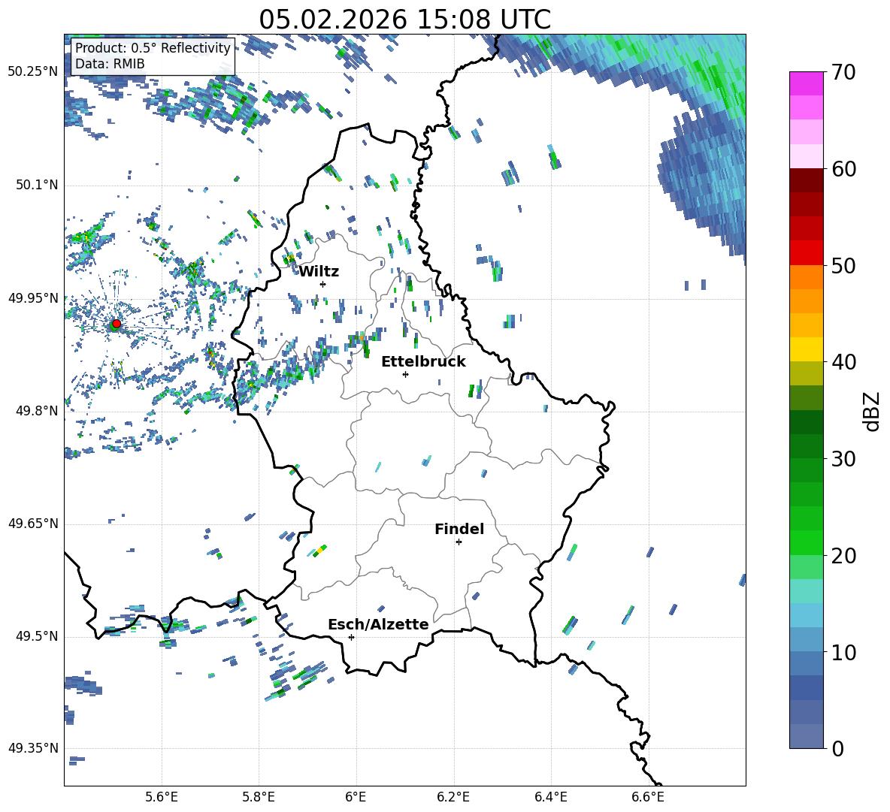The image size is (890, 812).
Task: Pick the yellow colorbar segment above 40
Action: coord(806,349)
